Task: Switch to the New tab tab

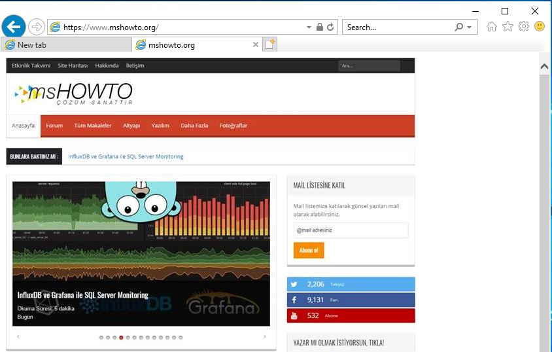Action: [x=66, y=44]
